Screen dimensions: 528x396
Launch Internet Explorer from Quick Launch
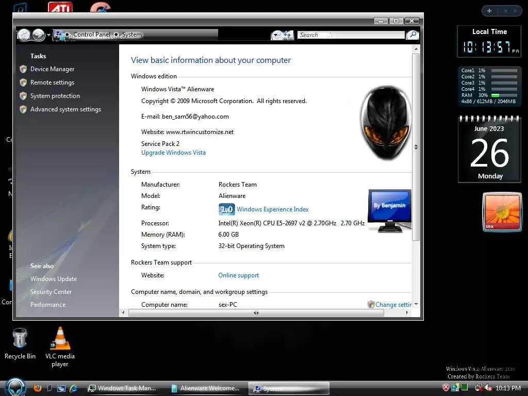pos(73,388)
